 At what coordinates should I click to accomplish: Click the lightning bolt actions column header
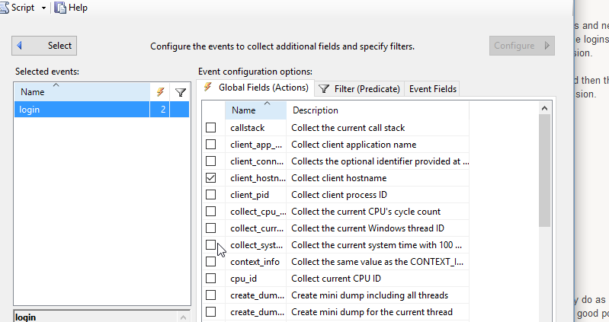tap(160, 92)
